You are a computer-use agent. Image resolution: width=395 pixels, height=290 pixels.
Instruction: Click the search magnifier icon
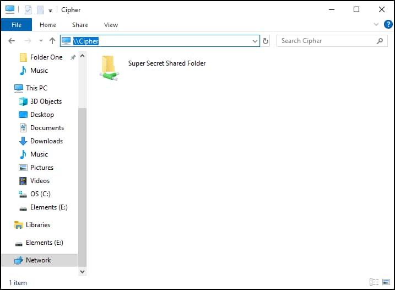(380, 41)
